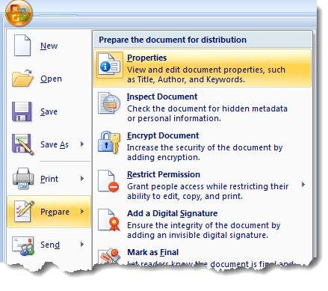Choose the Send menu entry
Screen dimensions: 328x291
pyautogui.click(x=49, y=245)
